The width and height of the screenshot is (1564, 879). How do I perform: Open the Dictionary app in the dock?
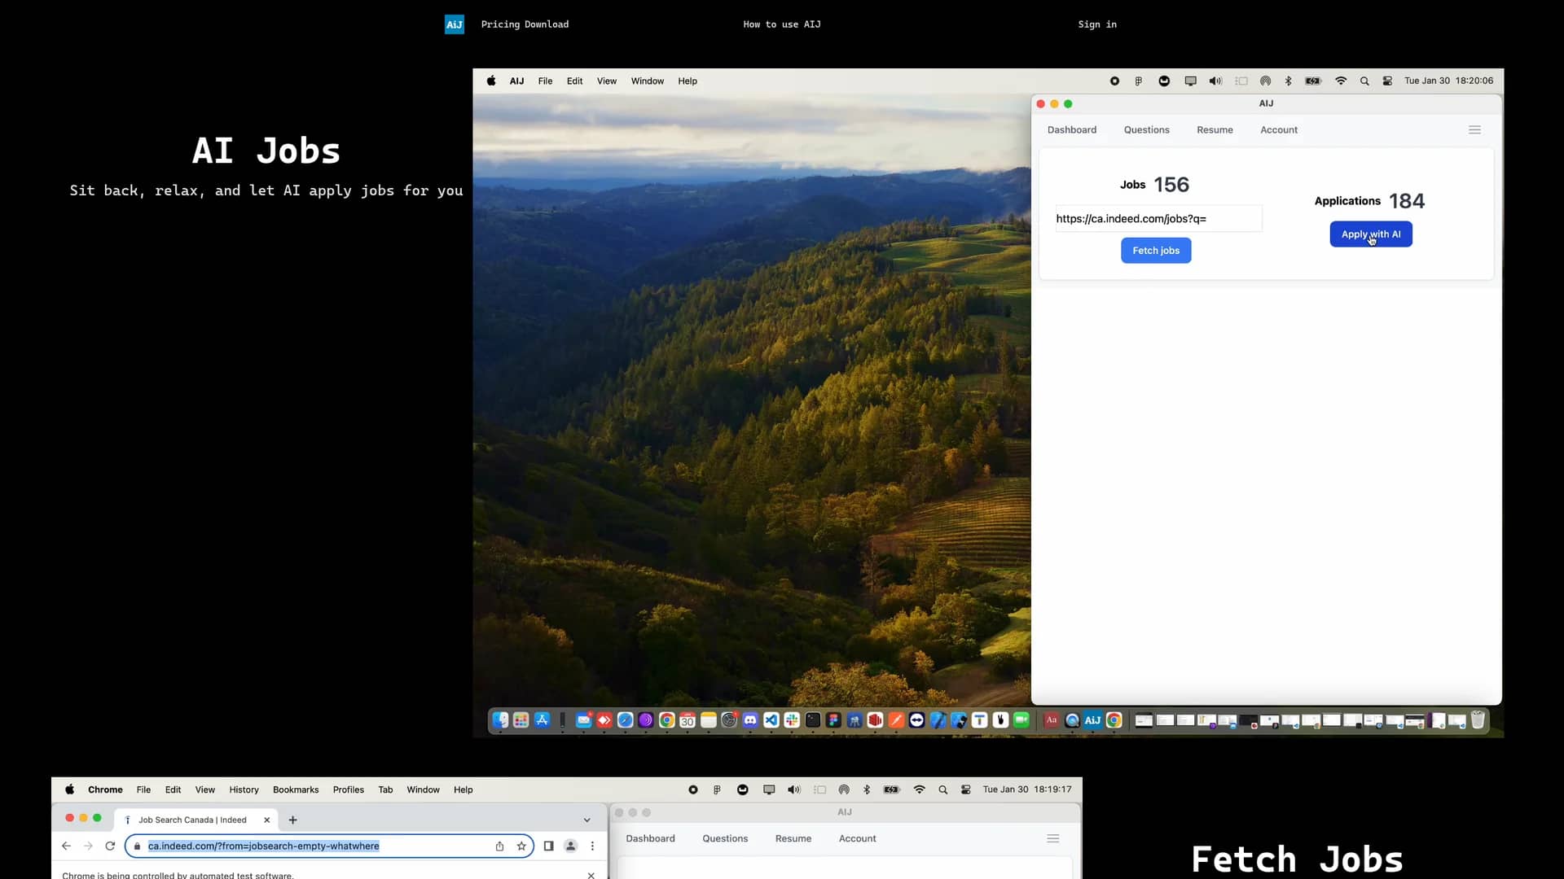pos(1052,720)
